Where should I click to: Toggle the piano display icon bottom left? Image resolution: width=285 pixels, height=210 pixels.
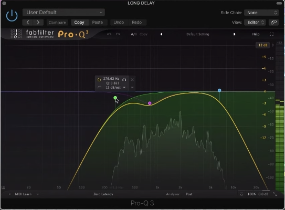pyautogui.click(x=3, y=187)
